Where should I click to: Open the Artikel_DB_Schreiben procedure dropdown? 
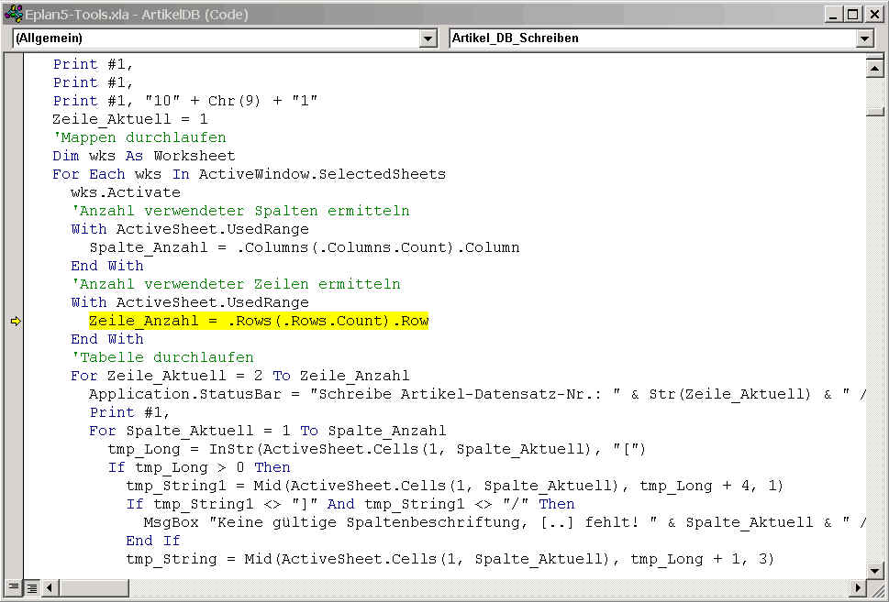point(864,38)
